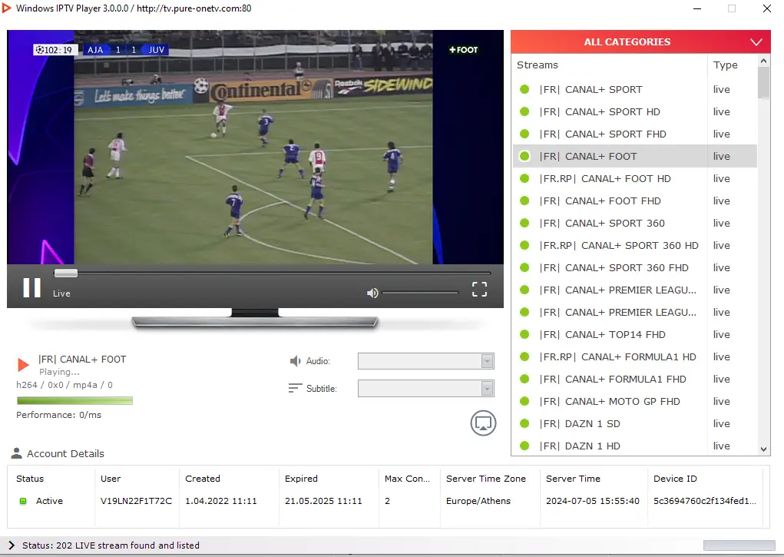784x557 pixels.
Task: Click the Server Time Zone column header
Action: tap(486, 479)
